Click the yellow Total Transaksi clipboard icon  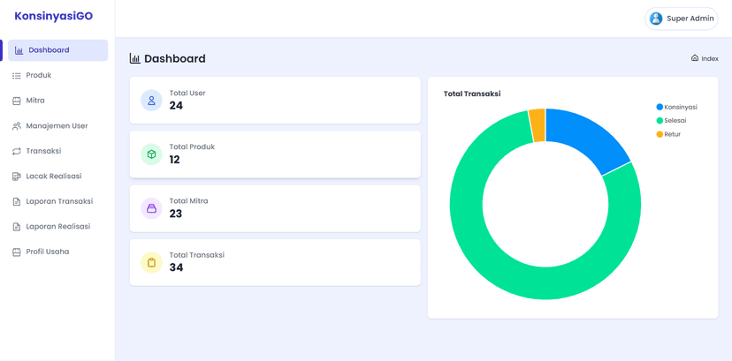tap(151, 262)
